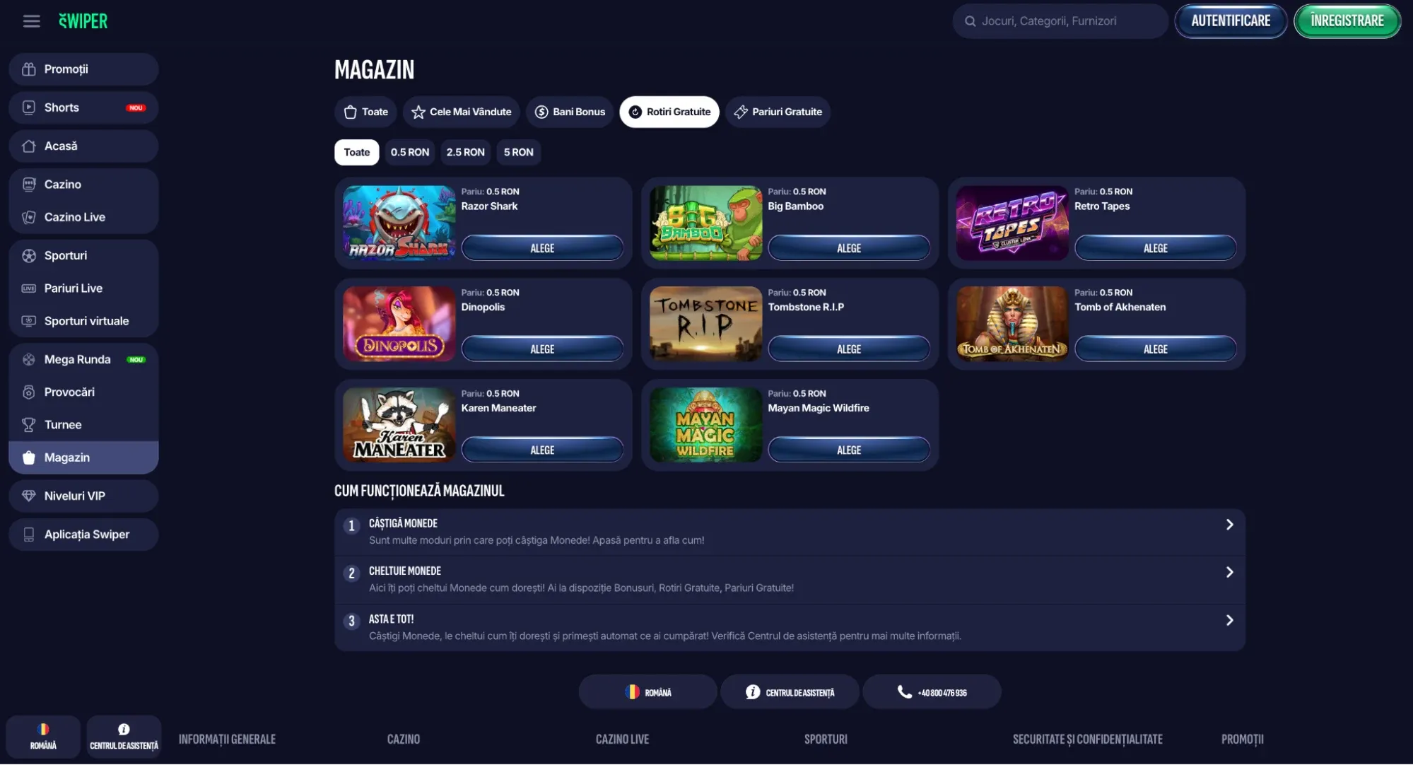Open Shorts in the sidebar

coord(83,107)
